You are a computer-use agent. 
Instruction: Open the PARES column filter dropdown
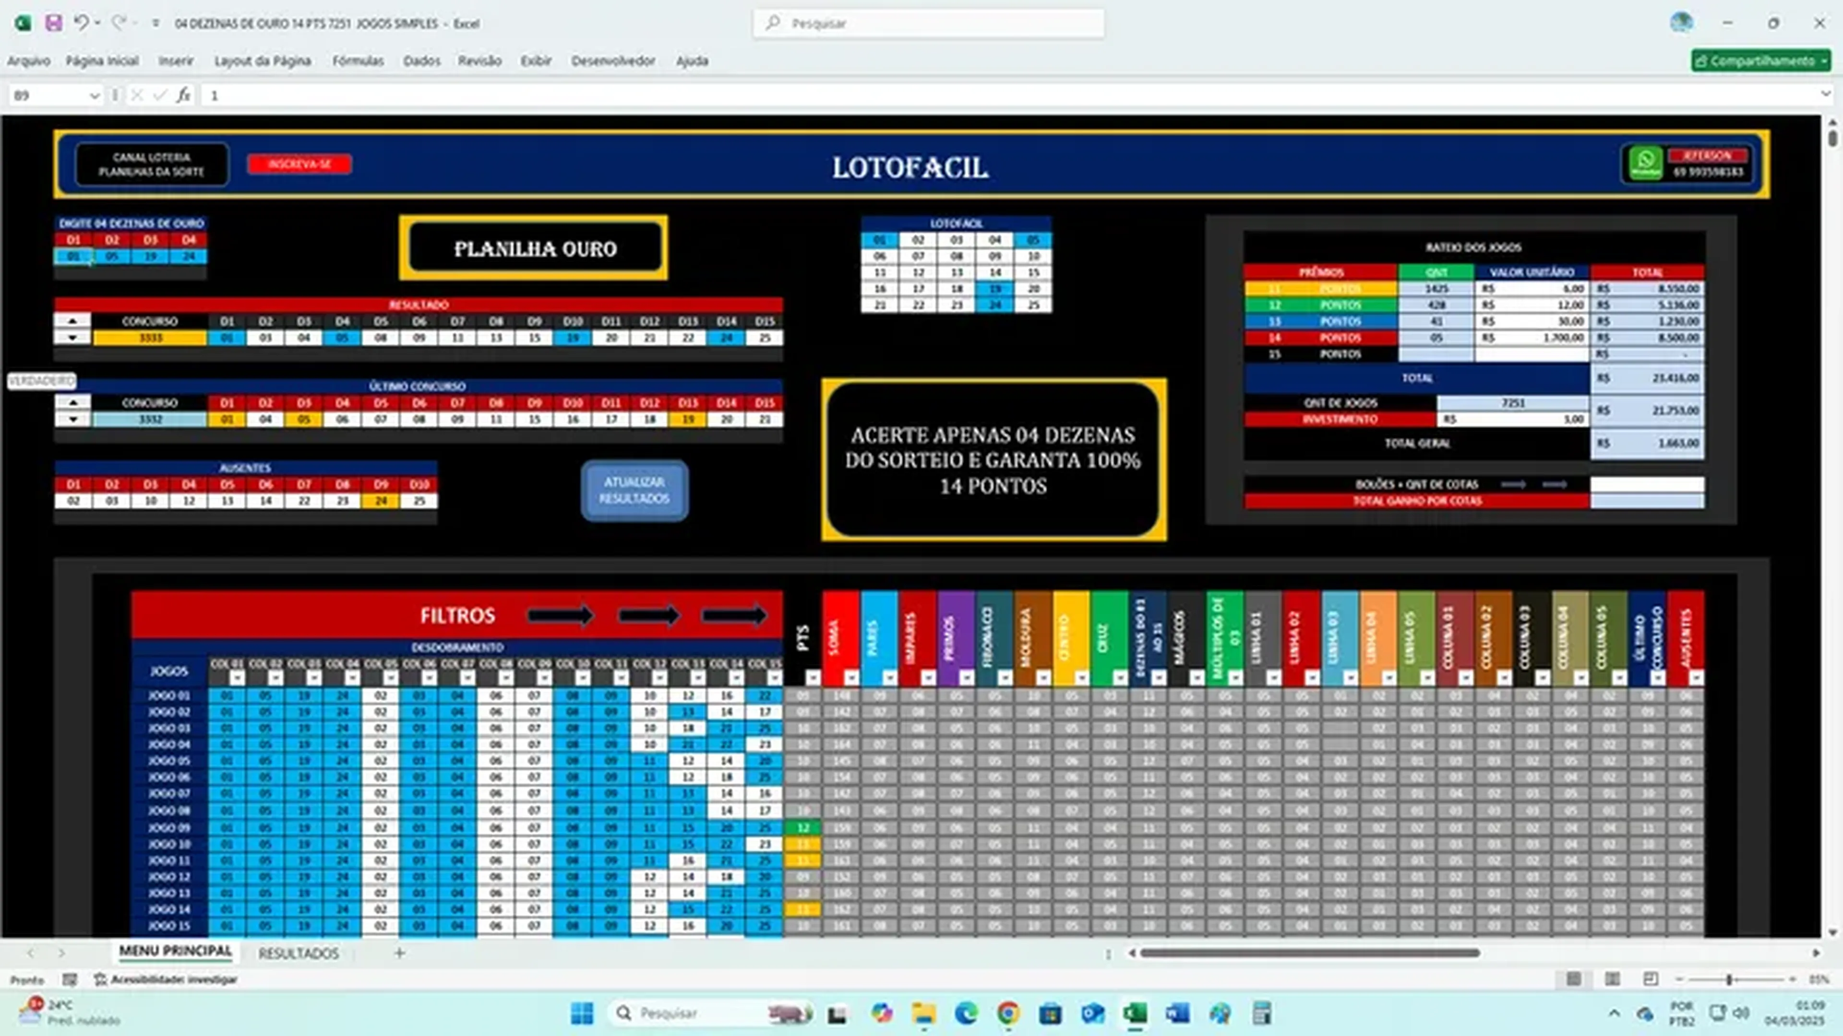click(890, 677)
